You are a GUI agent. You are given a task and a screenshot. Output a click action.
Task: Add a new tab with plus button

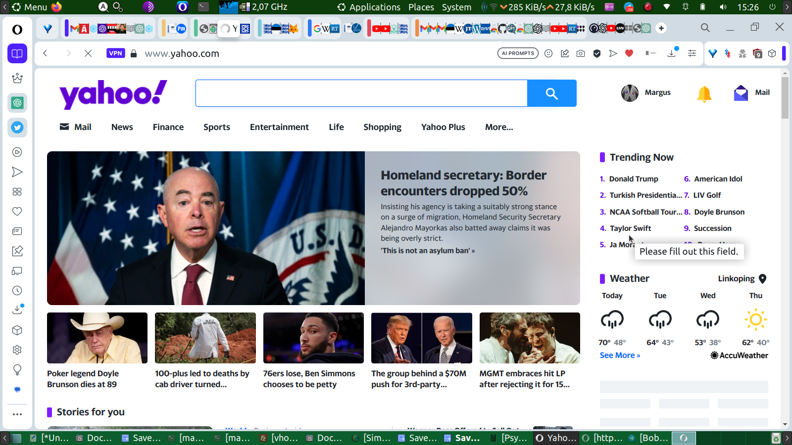click(x=661, y=28)
